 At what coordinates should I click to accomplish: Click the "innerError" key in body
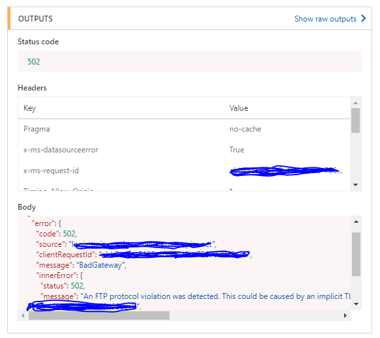tap(56, 275)
